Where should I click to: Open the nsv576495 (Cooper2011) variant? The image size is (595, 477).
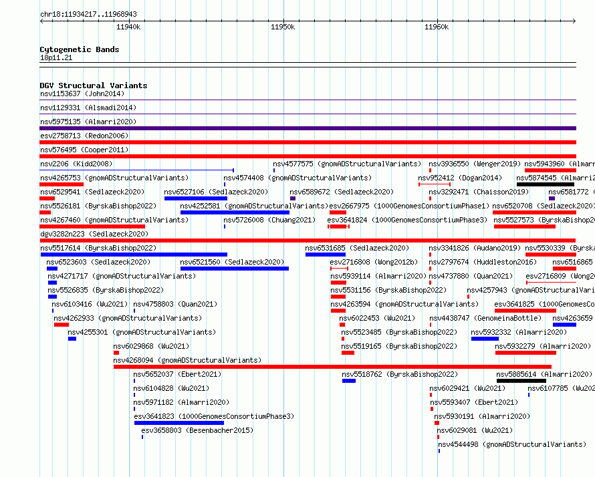coord(84,150)
